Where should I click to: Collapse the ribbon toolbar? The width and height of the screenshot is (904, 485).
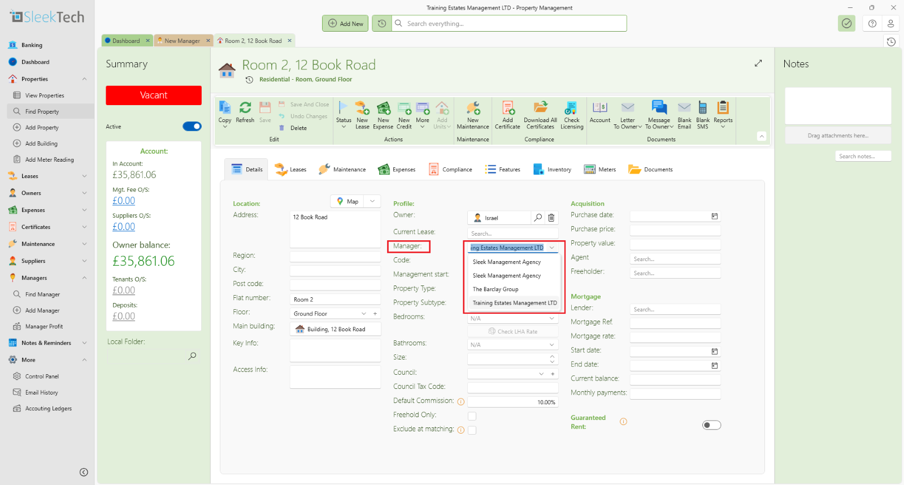[762, 136]
